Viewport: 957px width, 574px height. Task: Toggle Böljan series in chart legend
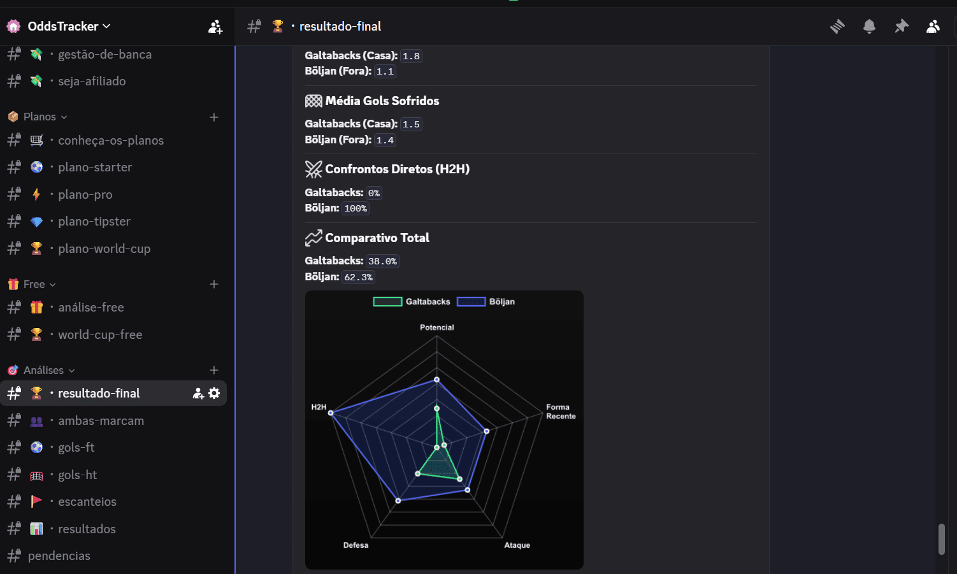click(x=486, y=302)
